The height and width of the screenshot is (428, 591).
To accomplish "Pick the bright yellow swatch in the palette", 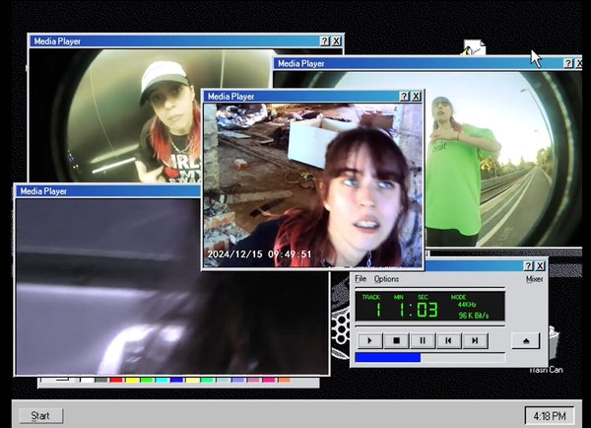I will click(x=131, y=380).
